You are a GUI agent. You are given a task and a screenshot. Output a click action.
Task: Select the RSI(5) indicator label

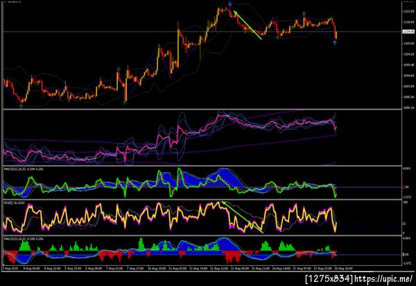14,203
